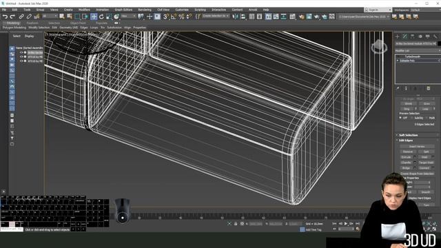Open the Loops ribbon panel
The width and height of the screenshot is (441, 248).
94,28
